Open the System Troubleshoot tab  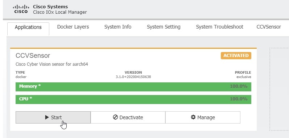pos(219,27)
